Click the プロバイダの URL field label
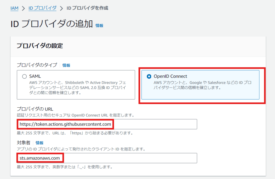This screenshot has width=275, height=179. [x=35, y=109]
